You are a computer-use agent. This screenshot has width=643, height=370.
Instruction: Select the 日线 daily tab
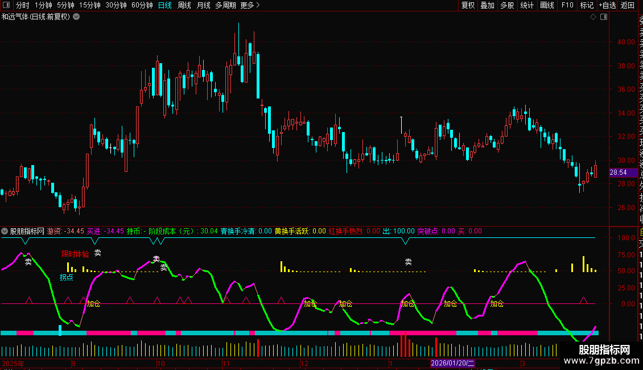pos(165,5)
